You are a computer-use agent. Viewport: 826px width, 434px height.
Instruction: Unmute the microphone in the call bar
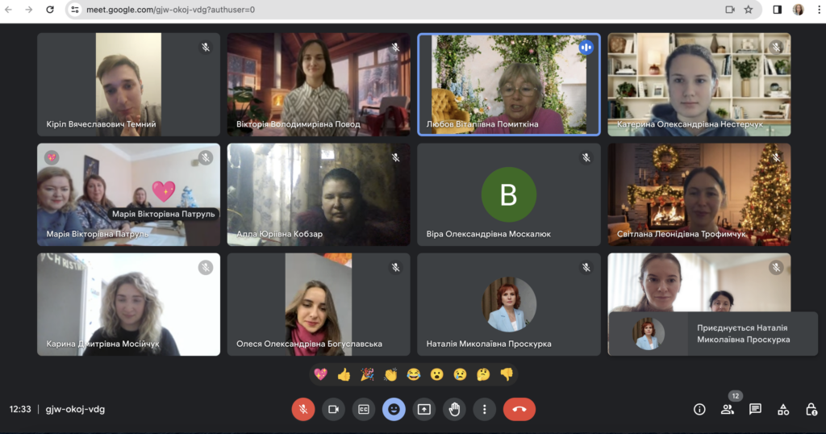pyautogui.click(x=302, y=409)
